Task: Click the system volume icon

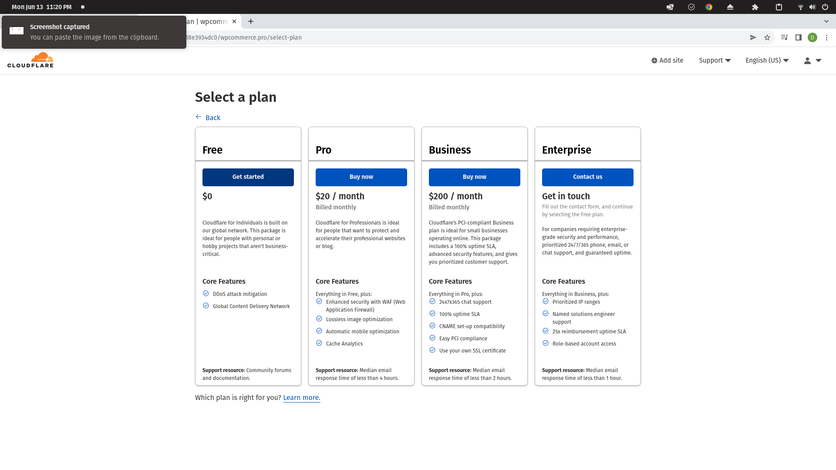Action: [x=812, y=7]
